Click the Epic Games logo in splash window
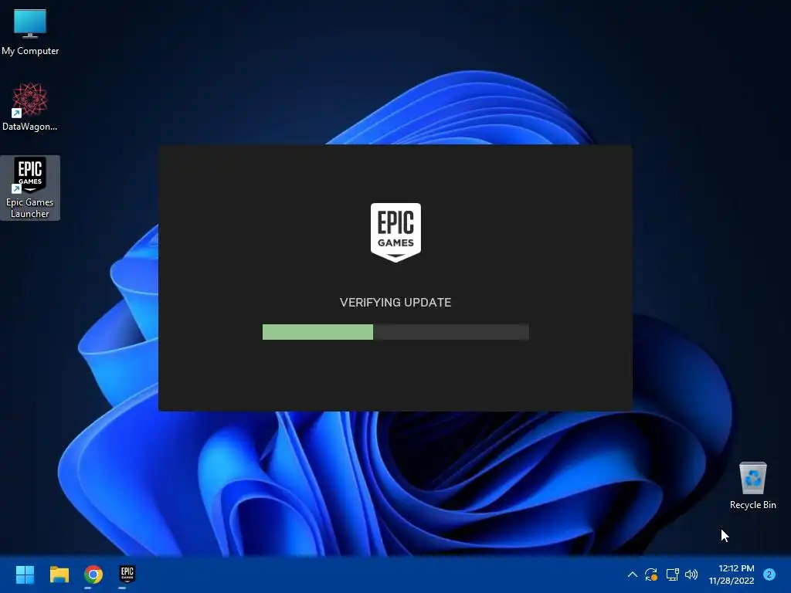Image resolution: width=791 pixels, height=593 pixels. tap(395, 232)
